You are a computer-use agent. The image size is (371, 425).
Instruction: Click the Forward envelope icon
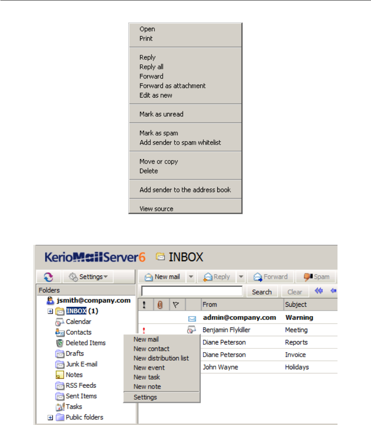[258, 277]
